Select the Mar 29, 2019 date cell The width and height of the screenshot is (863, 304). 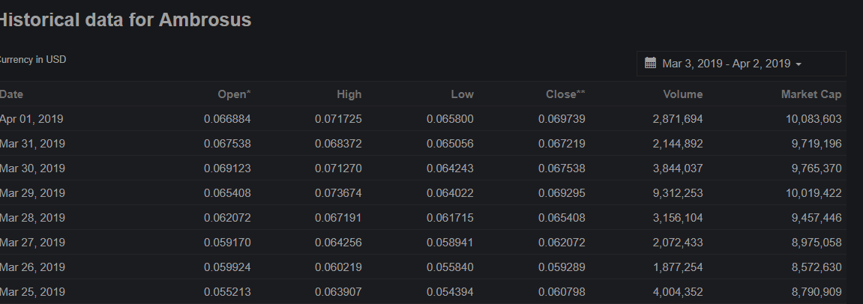(32, 193)
